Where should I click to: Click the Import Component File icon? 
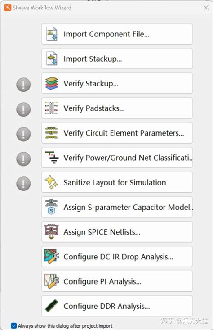[x=52, y=34]
